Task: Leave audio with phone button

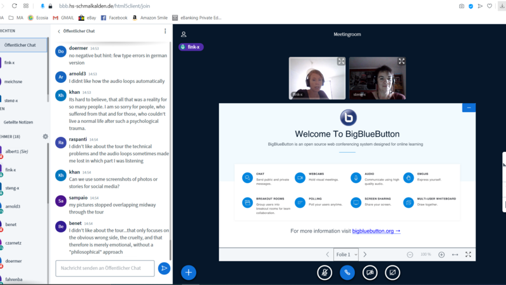Action: point(347,273)
